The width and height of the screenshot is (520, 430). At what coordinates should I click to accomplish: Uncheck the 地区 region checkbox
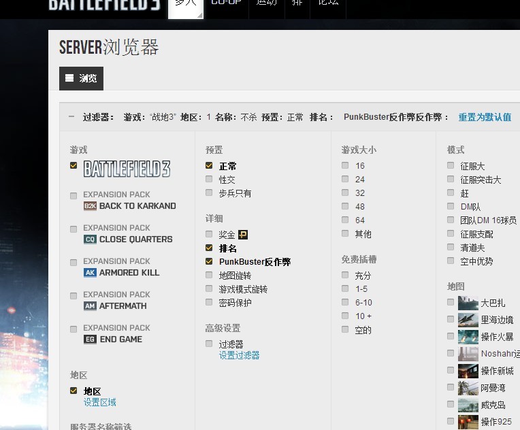74,391
